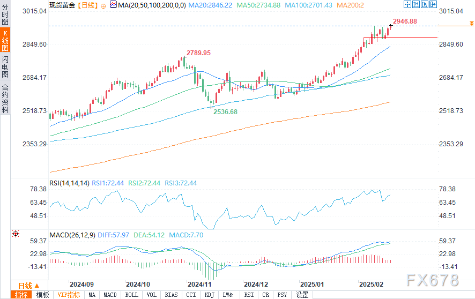
Task: Select the 指标 bottom tab
Action: coord(21,295)
